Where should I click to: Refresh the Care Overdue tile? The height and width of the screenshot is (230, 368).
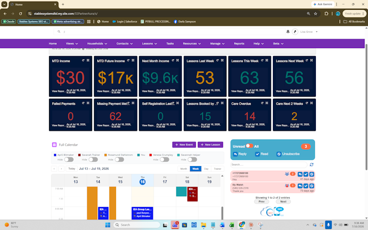[262, 103]
